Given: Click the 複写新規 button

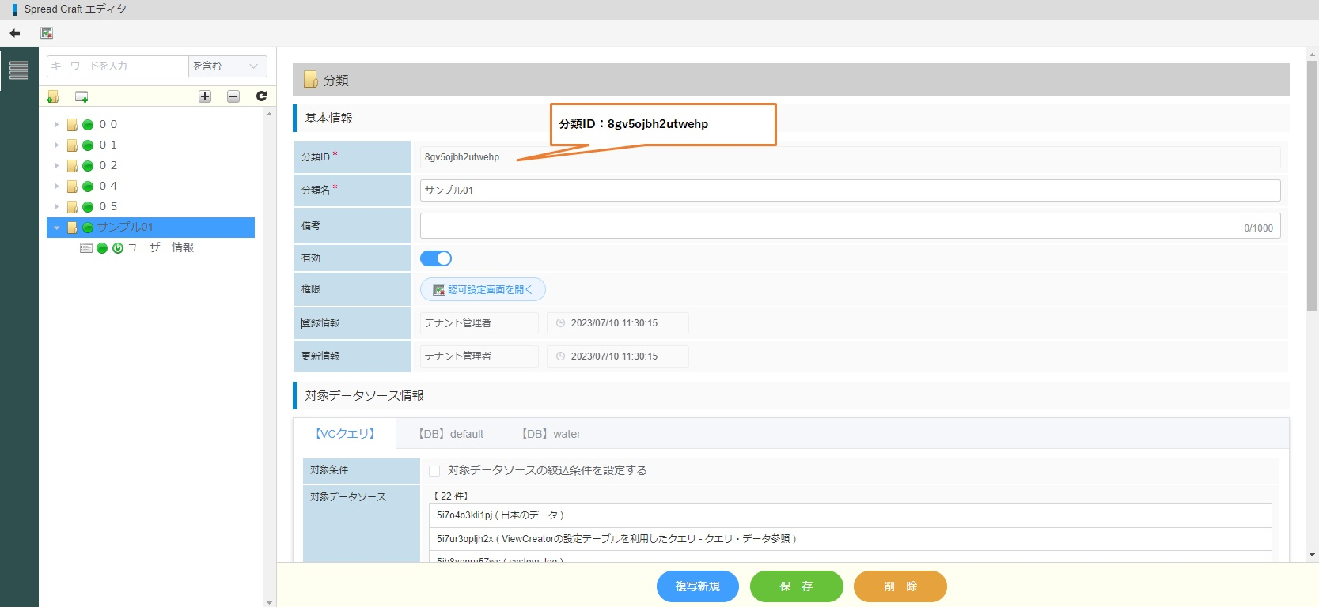Looking at the screenshot, I should (x=697, y=586).
